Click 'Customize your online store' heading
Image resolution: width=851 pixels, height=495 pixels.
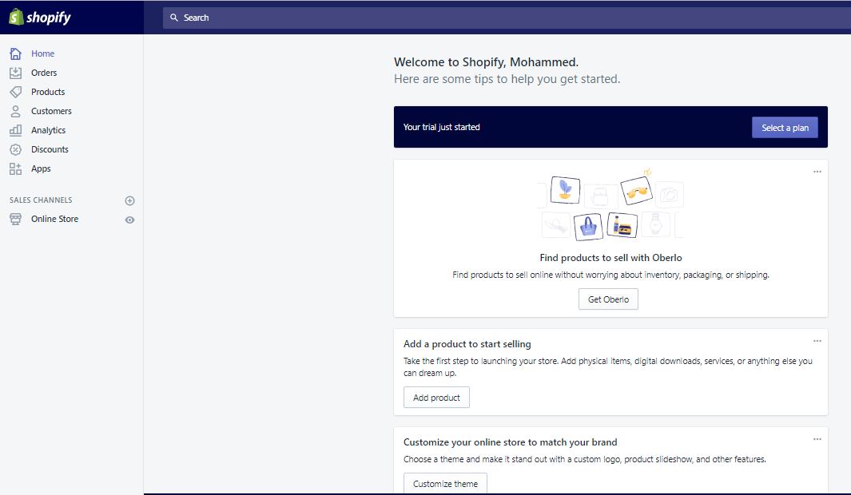coord(510,442)
